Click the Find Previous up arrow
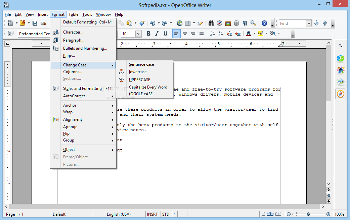This screenshot has width=350, height=220. click(325, 23)
